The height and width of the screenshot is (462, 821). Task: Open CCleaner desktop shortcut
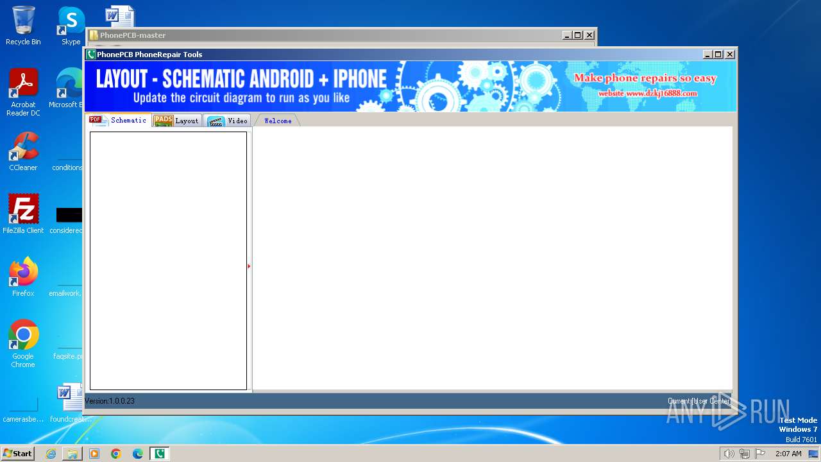[x=23, y=151]
